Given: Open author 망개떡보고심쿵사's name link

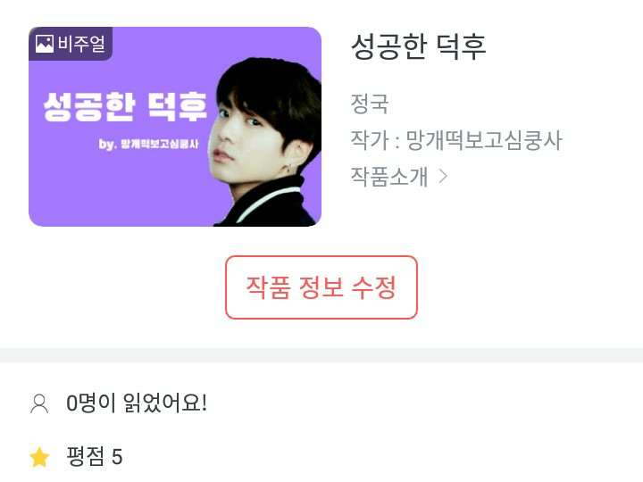Looking at the screenshot, I should [484, 140].
